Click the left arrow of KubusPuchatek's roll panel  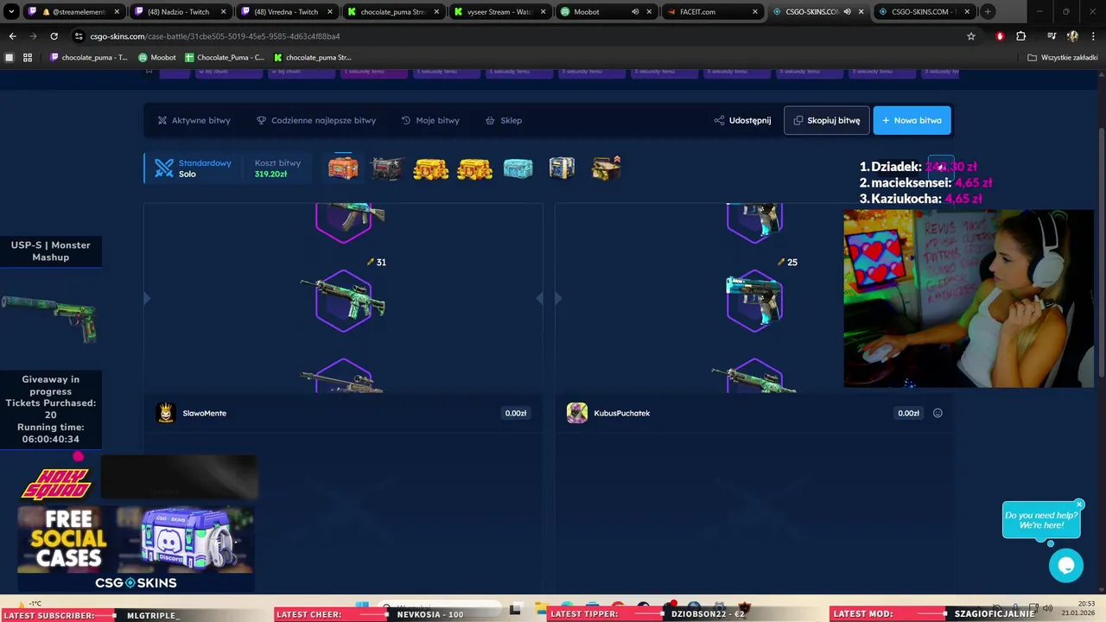click(x=558, y=298)
